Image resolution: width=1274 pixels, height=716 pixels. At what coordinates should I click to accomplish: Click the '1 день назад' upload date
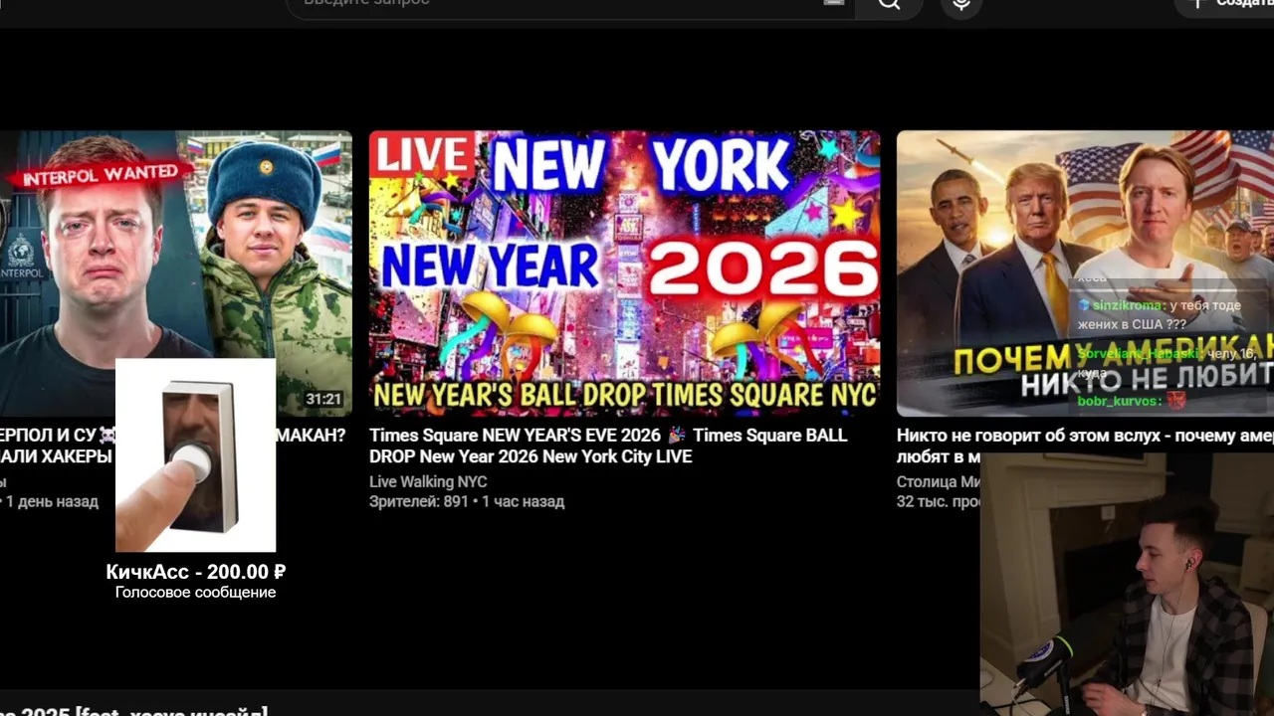coord(52,501)
